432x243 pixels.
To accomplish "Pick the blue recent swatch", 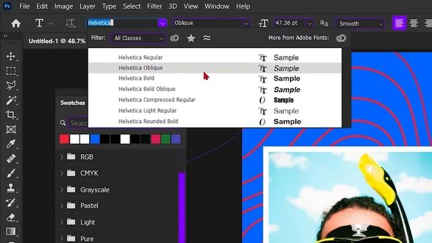I will point(94,139).
